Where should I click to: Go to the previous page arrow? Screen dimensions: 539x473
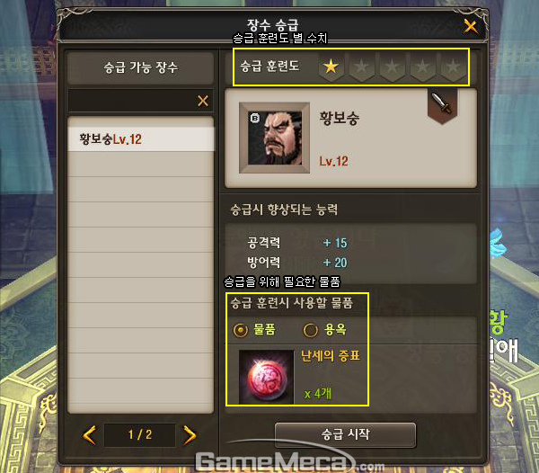[89, 435]
